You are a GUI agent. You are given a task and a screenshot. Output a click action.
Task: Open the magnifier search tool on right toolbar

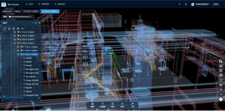tap(221, 61)
